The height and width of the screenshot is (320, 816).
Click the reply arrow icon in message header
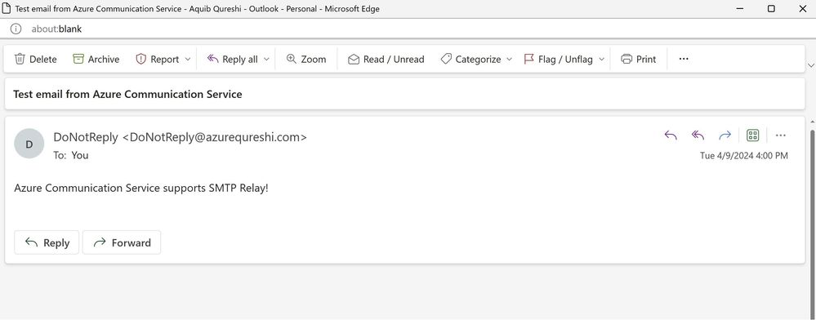pos(671,136)
